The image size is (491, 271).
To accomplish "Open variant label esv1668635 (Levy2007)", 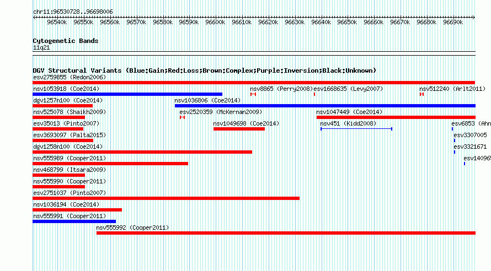I will 348,89.
